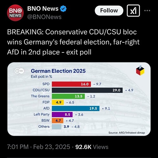Screen dimensions: 158x158
Task: Click the DW logo in chart
Action: click(19, 71)
